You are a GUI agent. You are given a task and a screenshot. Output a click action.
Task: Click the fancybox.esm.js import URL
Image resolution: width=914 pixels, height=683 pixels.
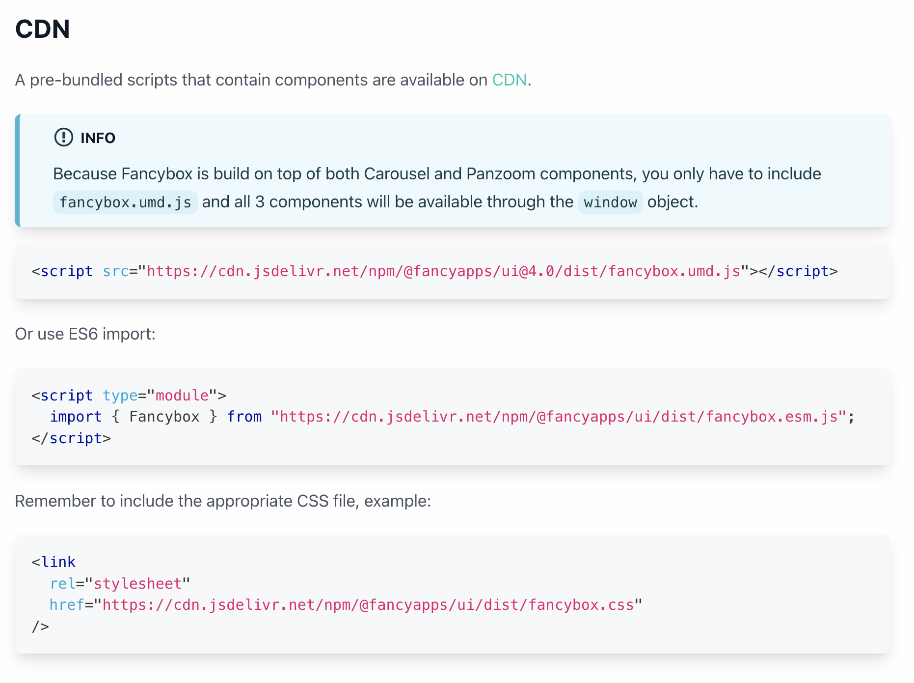559,417
